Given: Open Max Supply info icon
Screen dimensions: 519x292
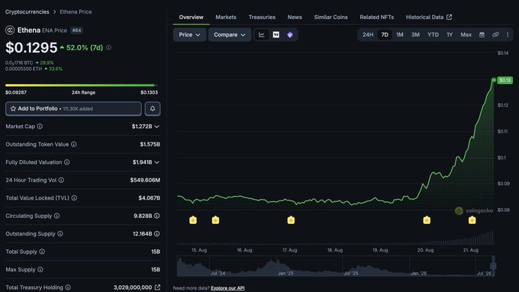Looking at the screenshot, I should point(40,269).
